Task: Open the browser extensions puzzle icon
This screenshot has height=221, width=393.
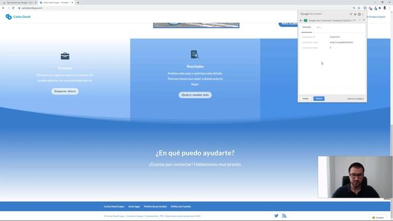Action: (x=379, y=8)
